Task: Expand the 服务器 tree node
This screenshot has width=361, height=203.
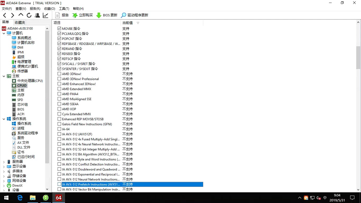Action: tap(4, 162)
